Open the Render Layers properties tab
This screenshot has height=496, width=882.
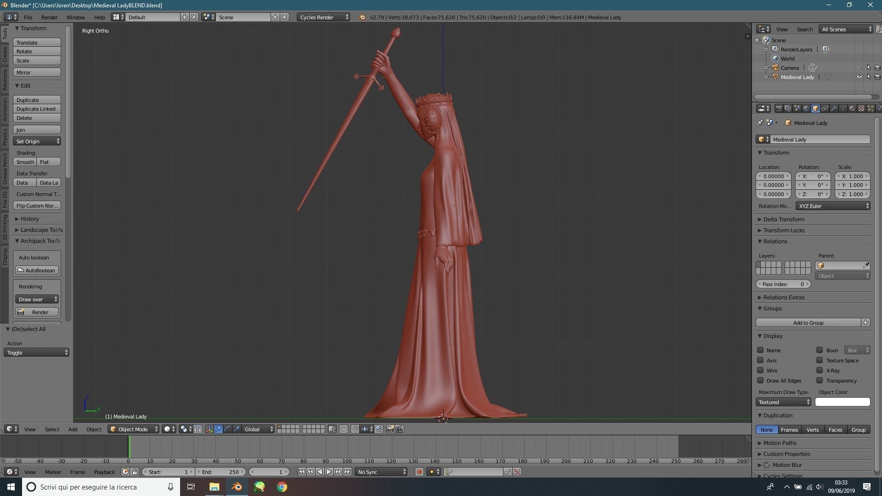pos(788,108)
